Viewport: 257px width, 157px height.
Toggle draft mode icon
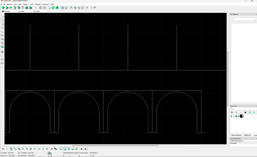[x=66, y=8]
